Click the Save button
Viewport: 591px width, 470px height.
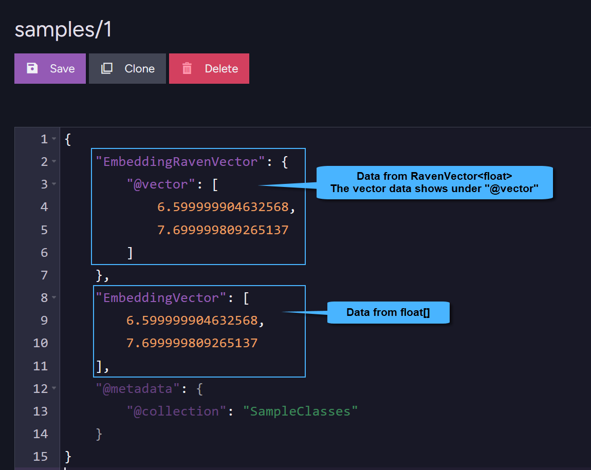(x=50, y=68)
